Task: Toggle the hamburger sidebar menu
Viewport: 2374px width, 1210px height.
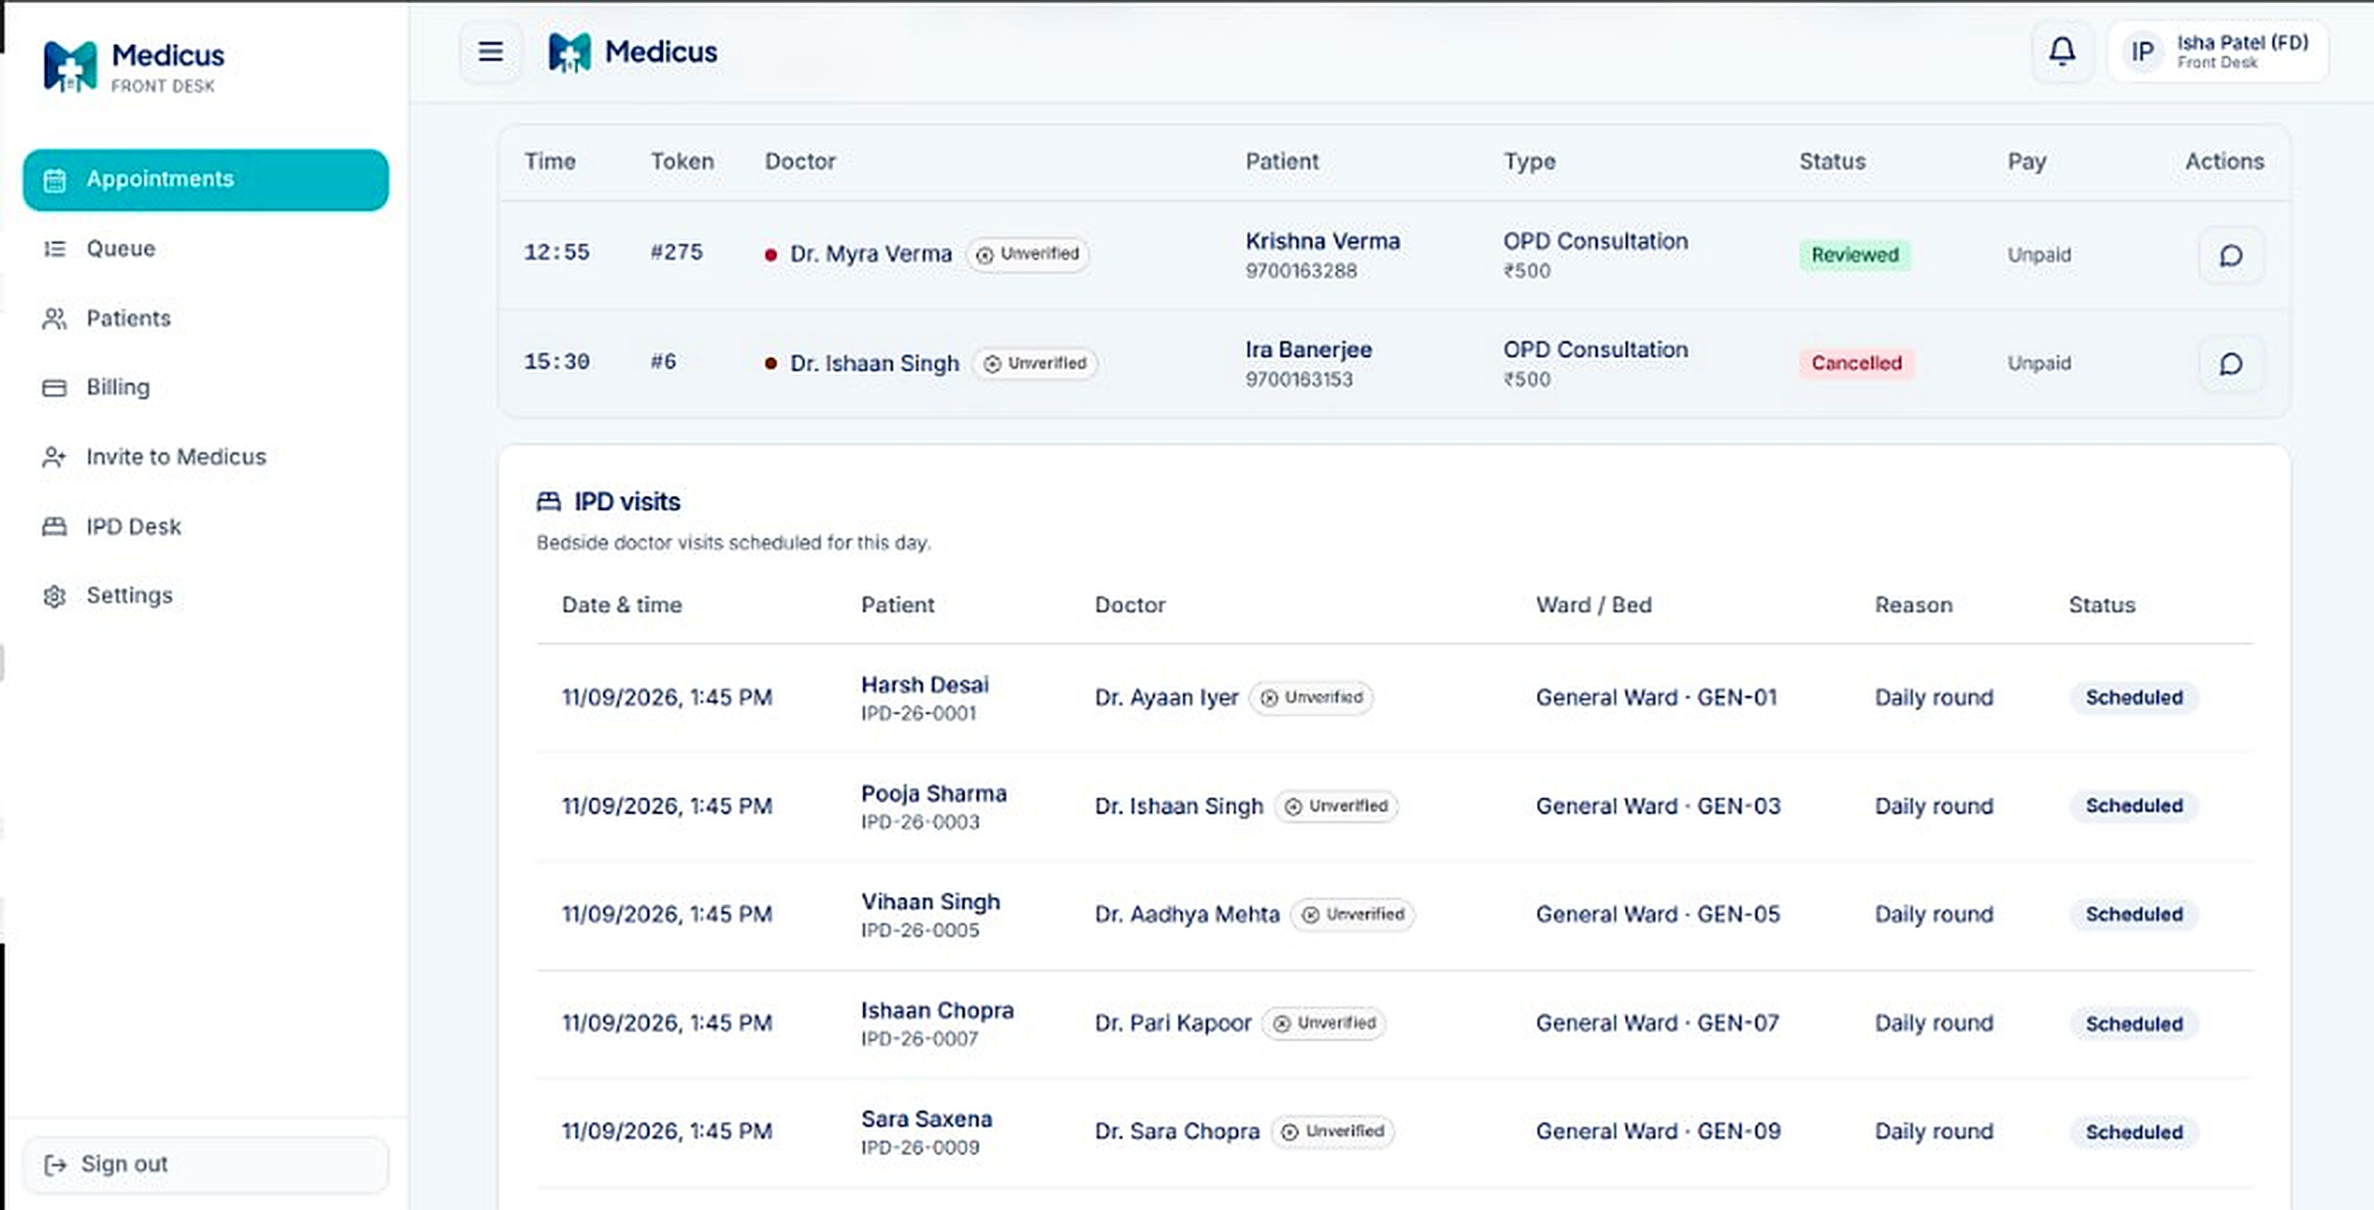Action: (490, 52)
